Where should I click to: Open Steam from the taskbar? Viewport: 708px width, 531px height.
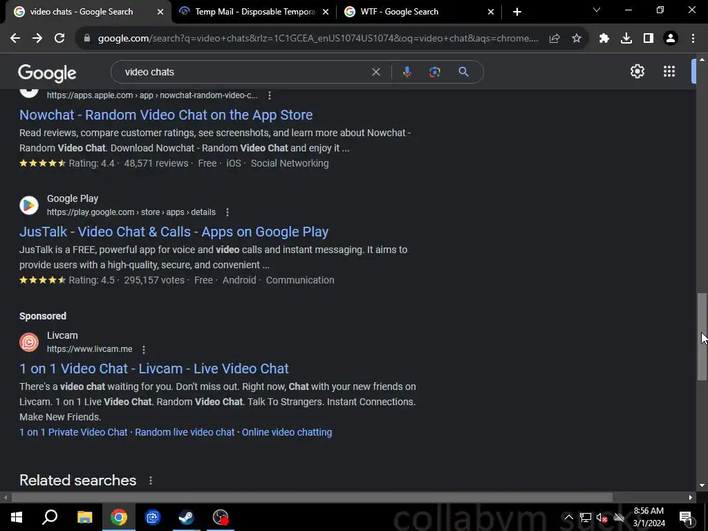pyautogui.click(x=186, y=517)
